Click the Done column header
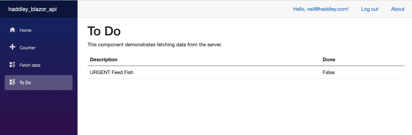 329,60
